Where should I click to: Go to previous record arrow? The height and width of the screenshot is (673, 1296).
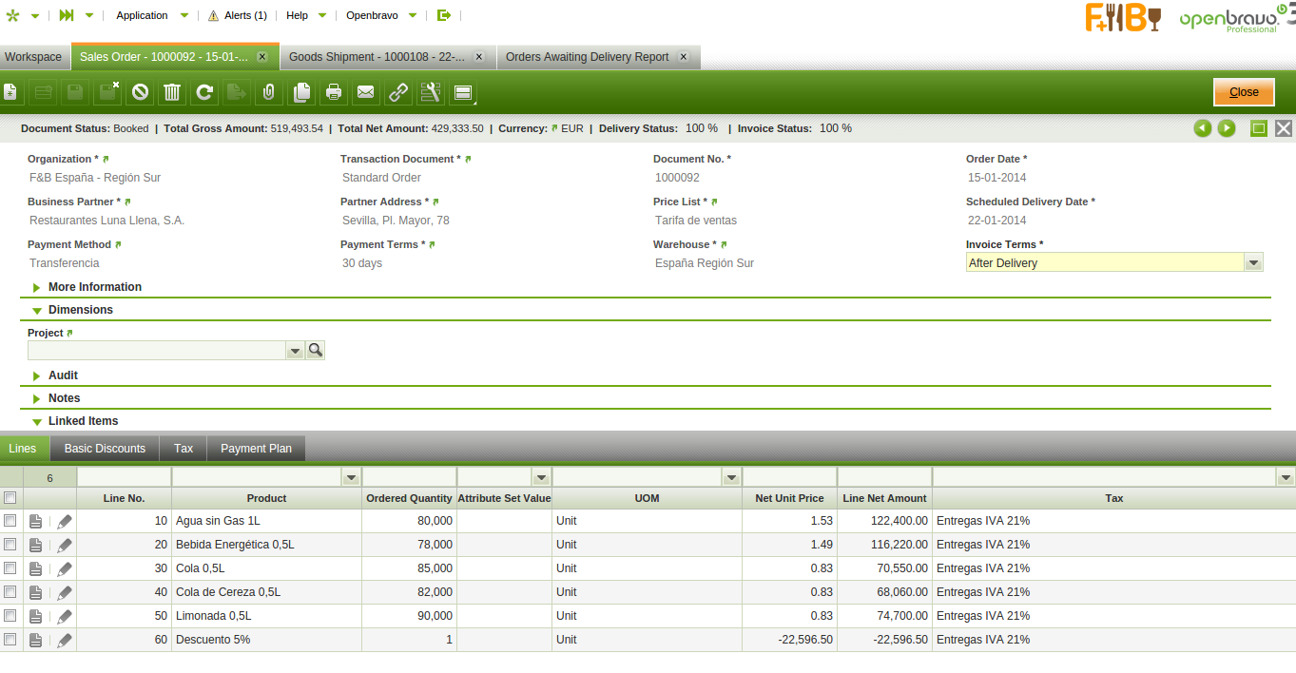click(1203, 128)
